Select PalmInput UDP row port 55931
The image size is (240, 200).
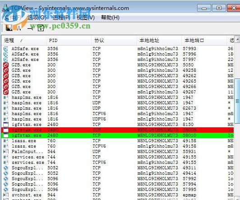[x=118, y=152]
